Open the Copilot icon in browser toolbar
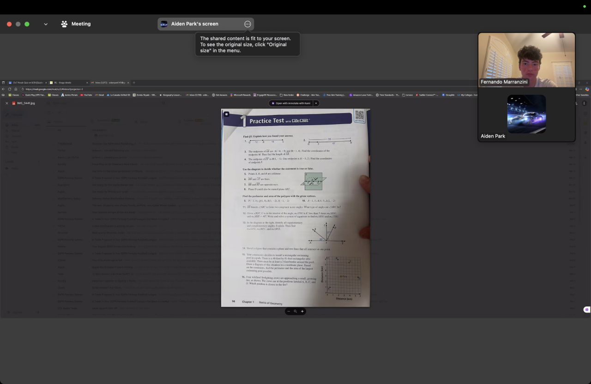 click(x=587, y=89)
